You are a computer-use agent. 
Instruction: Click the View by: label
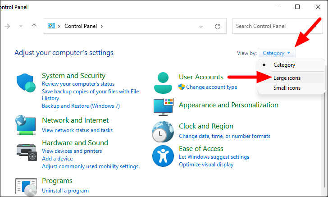point(246,53)
